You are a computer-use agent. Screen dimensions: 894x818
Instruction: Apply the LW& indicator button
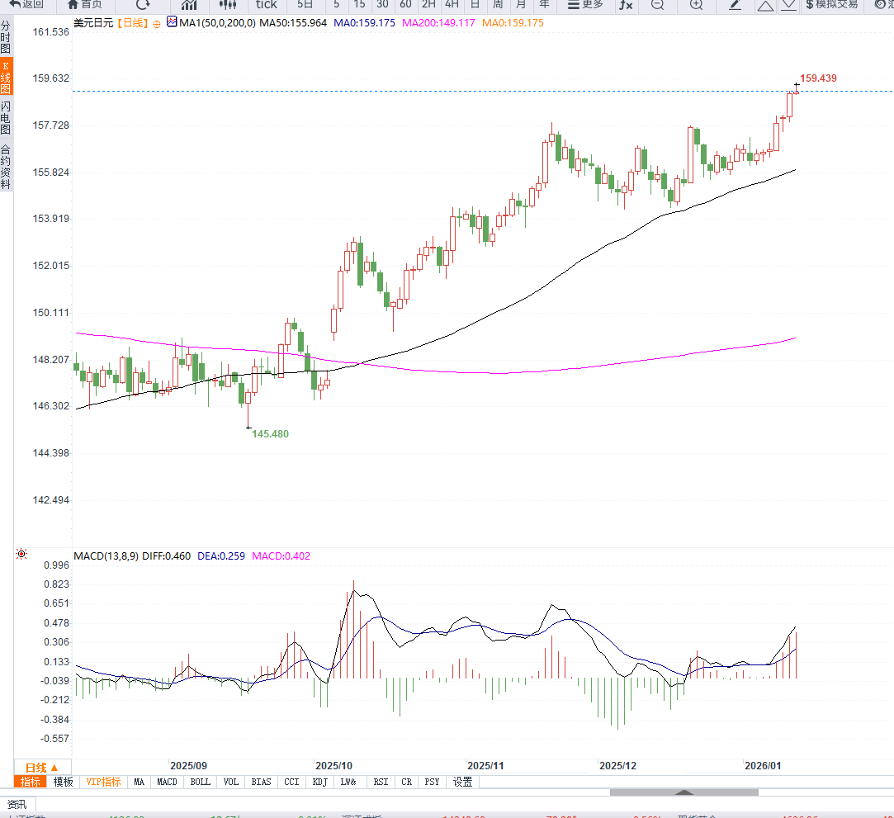point(348,782)
